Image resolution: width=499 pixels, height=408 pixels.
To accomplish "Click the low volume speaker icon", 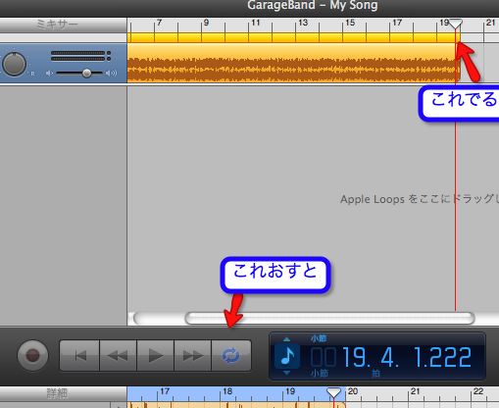I will click(49, 73).
